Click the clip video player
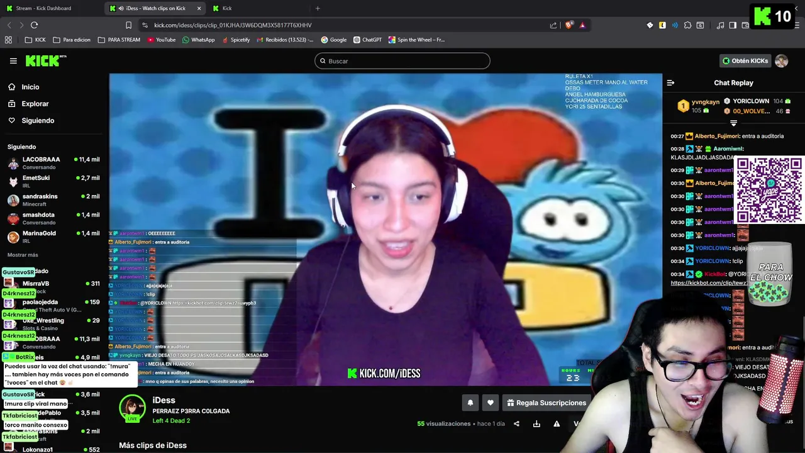 (386, 230)
